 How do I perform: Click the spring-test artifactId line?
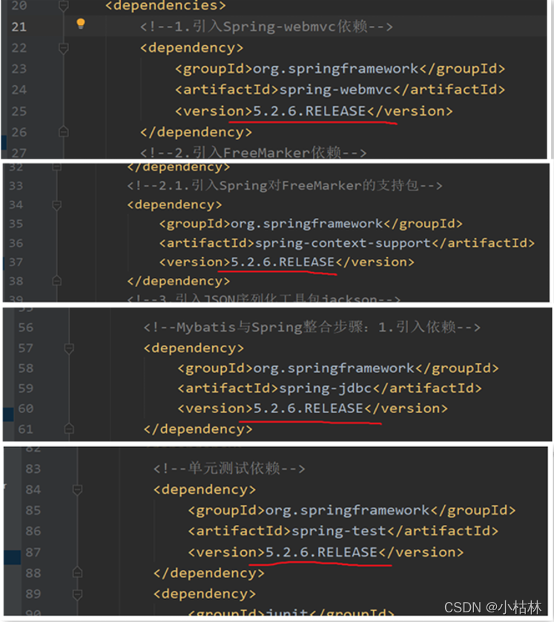point(343,531)
